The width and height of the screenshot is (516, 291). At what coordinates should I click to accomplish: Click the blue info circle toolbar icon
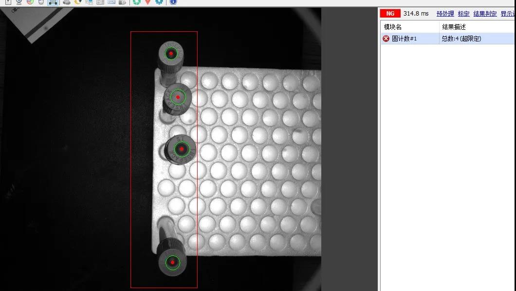tap(173, 2)
